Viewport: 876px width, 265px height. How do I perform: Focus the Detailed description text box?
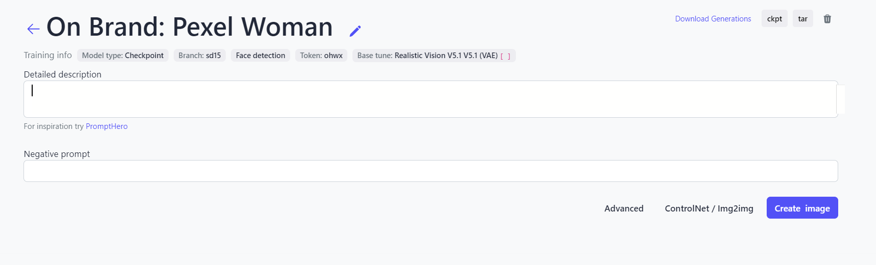pos(429,99)
